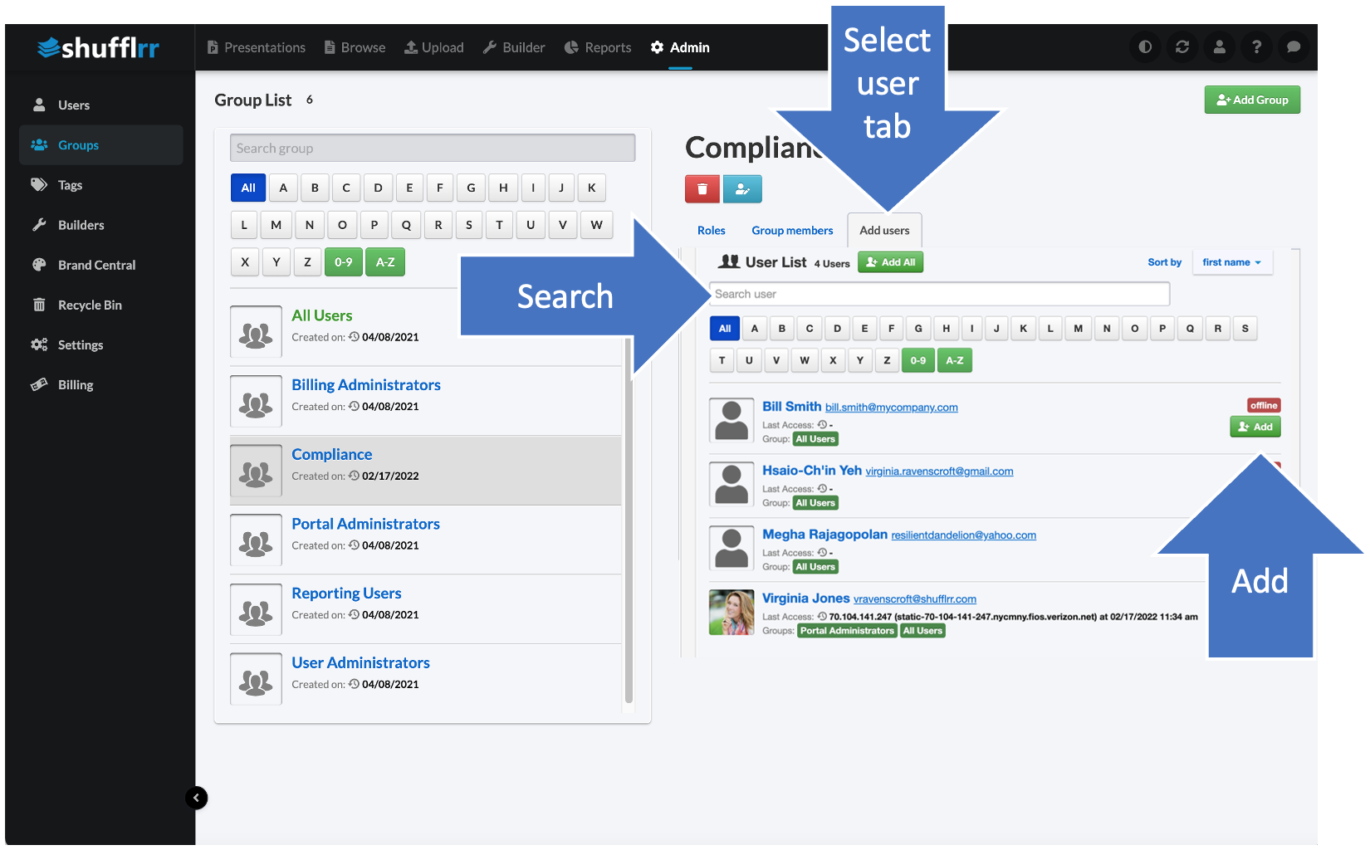
Task: Open the Portal Administrators group link
Action: coord(365,524)
